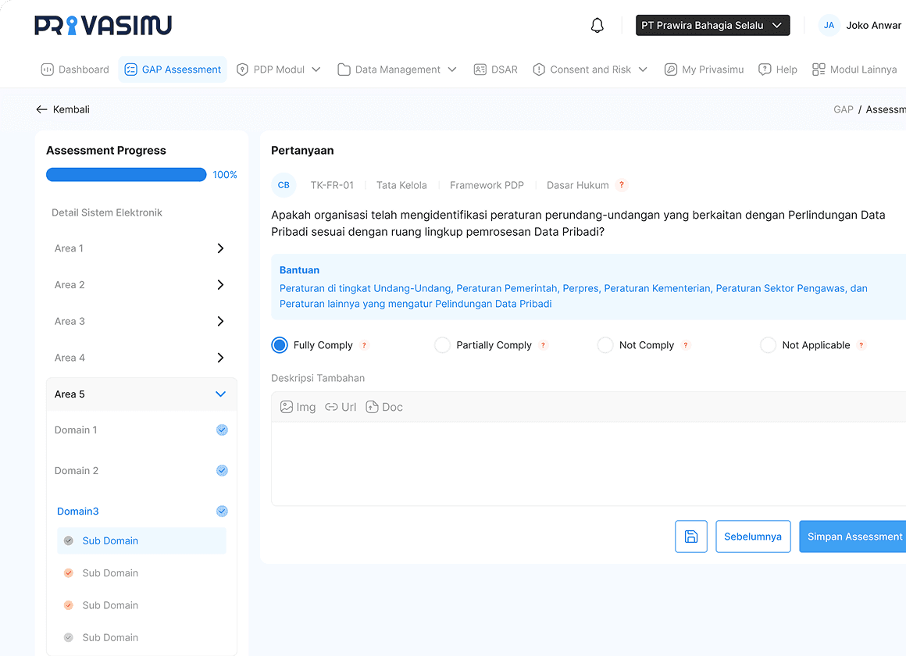This screenshot has height=656, width=906.
Task: Expand Area 1 in progress list
Action: click(x=220, y=248)
